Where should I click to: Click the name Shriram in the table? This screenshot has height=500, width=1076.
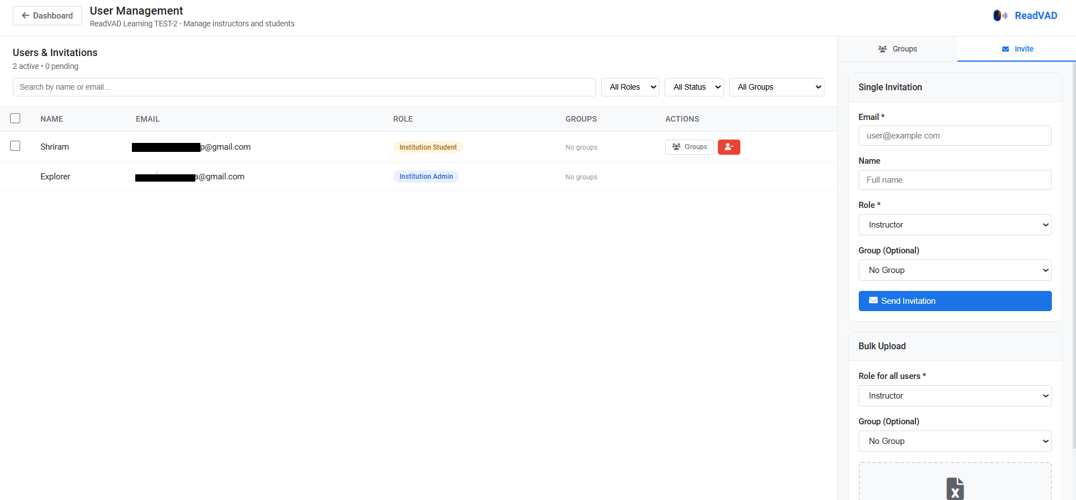click(x=54, y=147)
